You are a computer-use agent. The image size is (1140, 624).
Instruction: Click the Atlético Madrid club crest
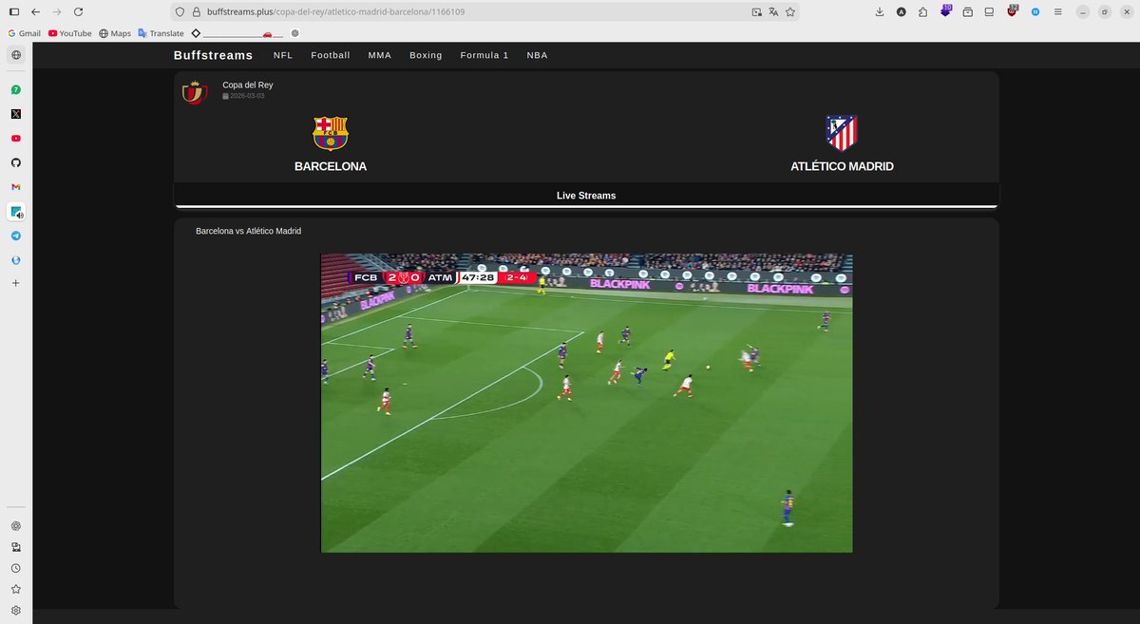point(842,133)
